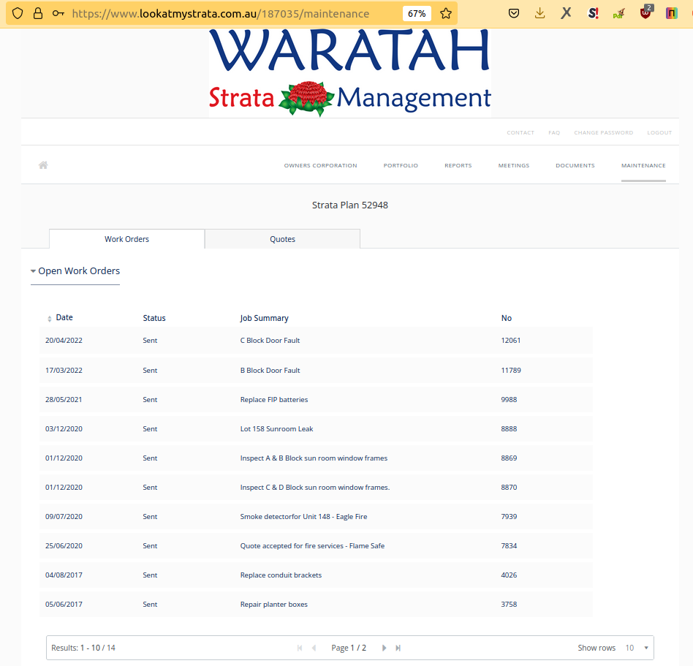The height and width of the screenshot is (666, 693).
Task: Go to last page pagination icon
Action: 398,648
